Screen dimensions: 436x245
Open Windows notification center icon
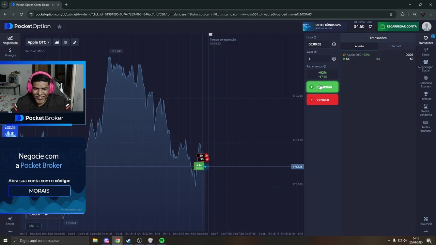[429, 241]
